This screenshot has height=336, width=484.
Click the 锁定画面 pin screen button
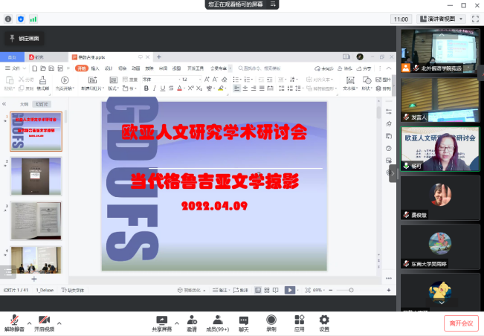pos(27,38)
